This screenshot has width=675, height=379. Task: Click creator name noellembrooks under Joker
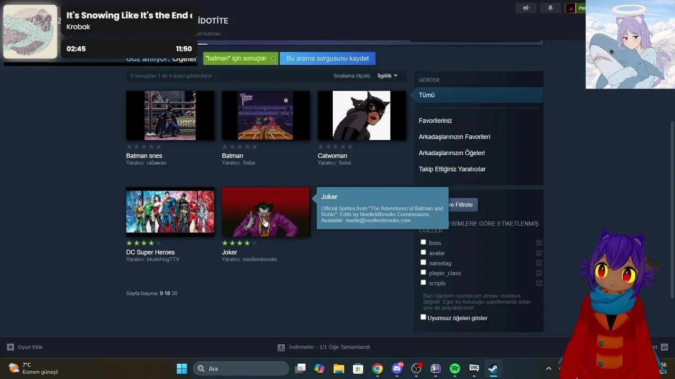259,260
